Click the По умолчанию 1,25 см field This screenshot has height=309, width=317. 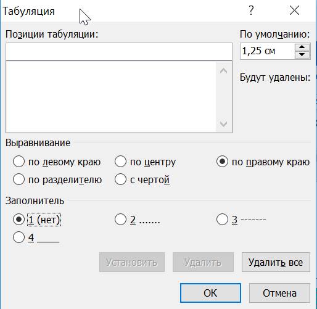(x=268, y=51)
